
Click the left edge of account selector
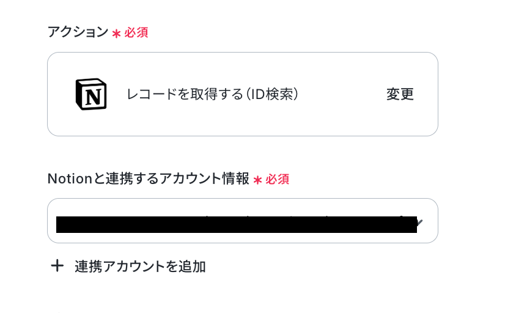tap(52, 221)
